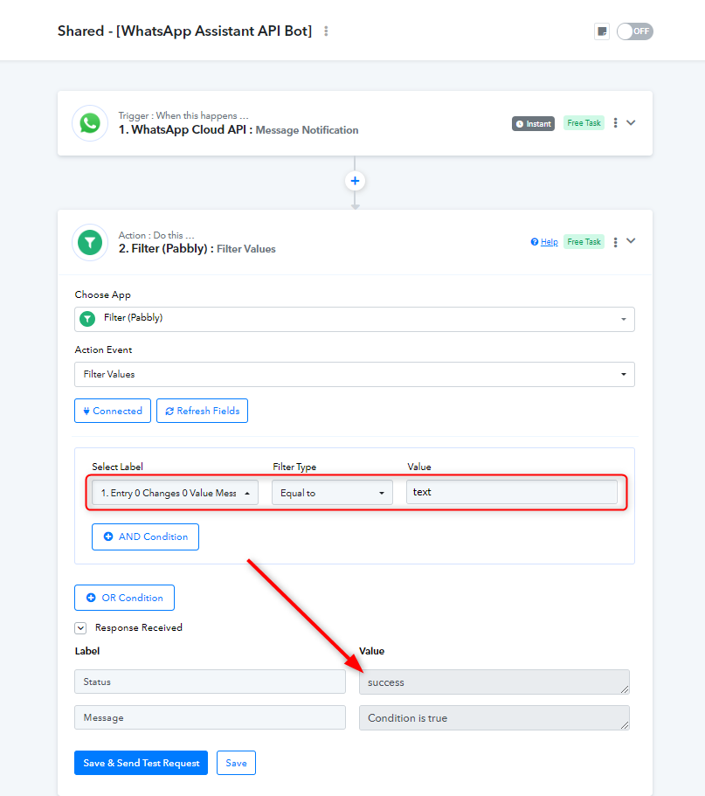Image resolution: width=705 pixels, height=796 pixels.
Task: Collapse the Response Received section
Action: (80, 628)
